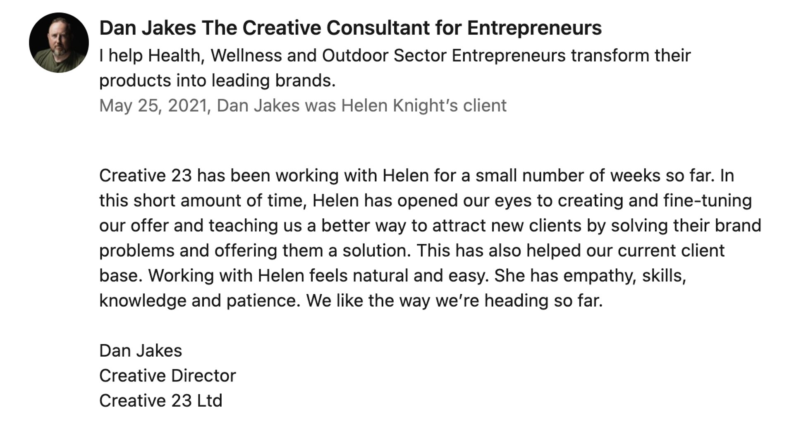Select the 'I help Health, Wellness' headline line

(x=395, y=56)
